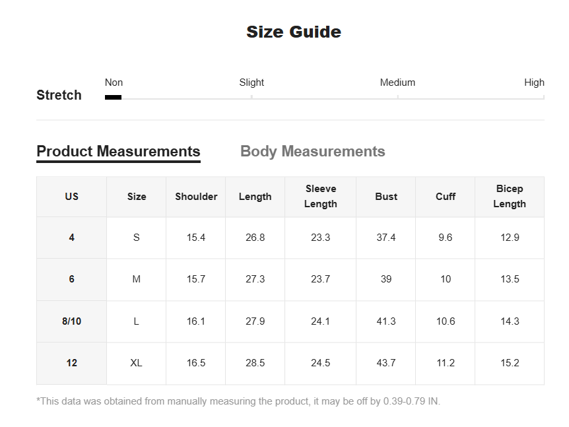Click the M size cell
The image size is (569, 427).
click(137, 279)
